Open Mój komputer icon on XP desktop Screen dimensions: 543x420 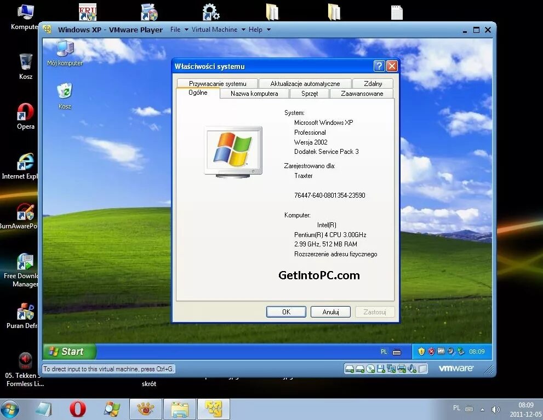(x=65, y=53)
